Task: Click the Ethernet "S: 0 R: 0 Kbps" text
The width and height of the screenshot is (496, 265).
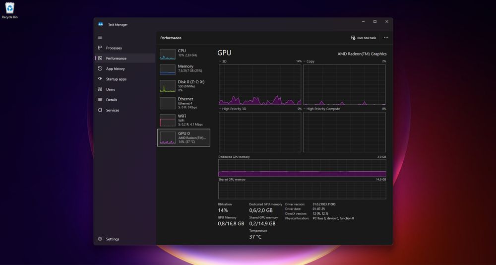Action: (187, 107)
